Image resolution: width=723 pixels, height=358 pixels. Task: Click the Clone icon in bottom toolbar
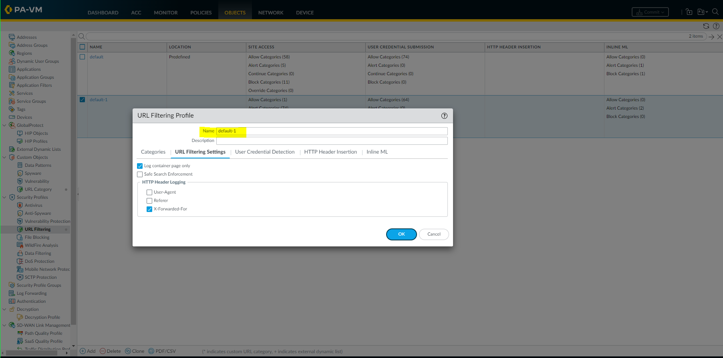pyautogui.click(x=128, y=351)
